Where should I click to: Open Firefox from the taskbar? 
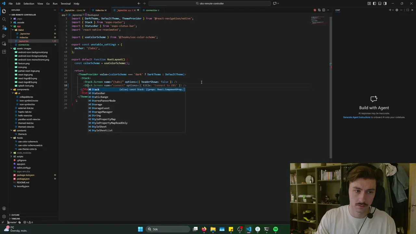tap(204, 229)
